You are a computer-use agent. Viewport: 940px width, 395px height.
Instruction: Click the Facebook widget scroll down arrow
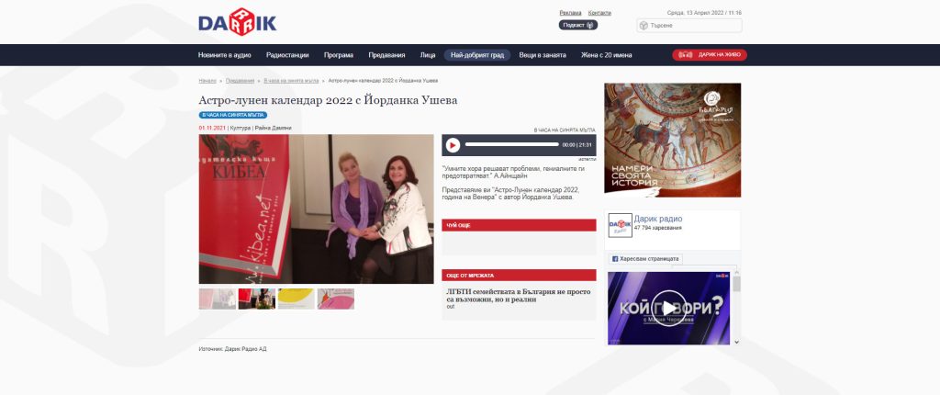pos(736,341)
